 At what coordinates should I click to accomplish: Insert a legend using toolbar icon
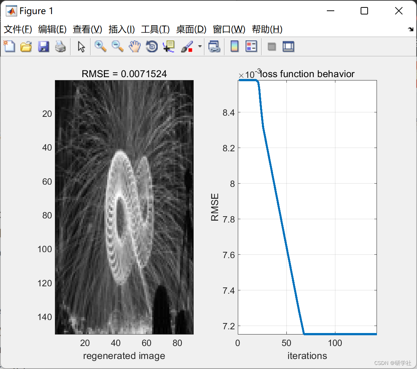251,46
